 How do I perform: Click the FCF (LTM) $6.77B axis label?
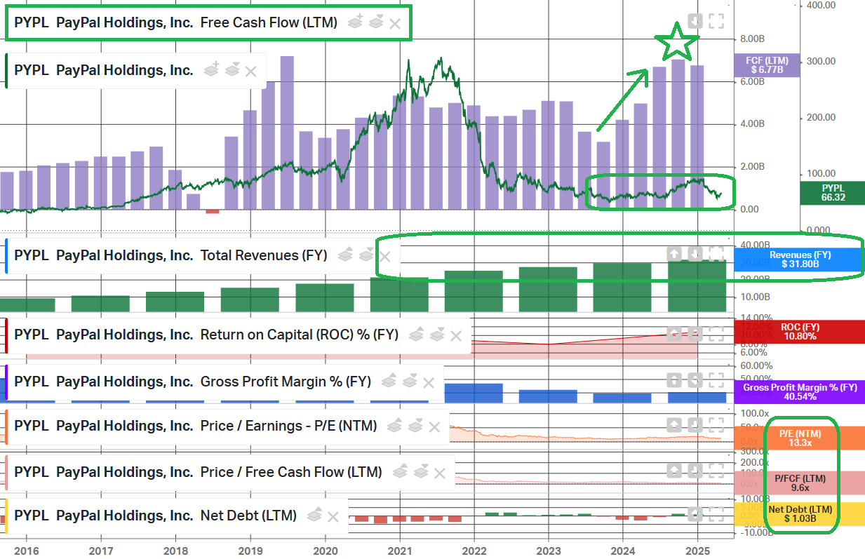point(766,65)
